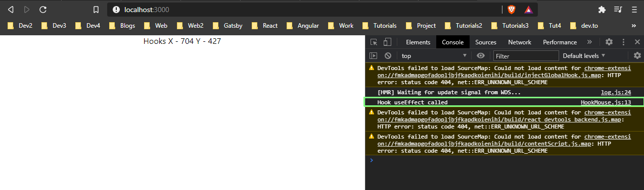Expand the top JavaScript context dropdown

pyautogui.click(x=434, y=55)
